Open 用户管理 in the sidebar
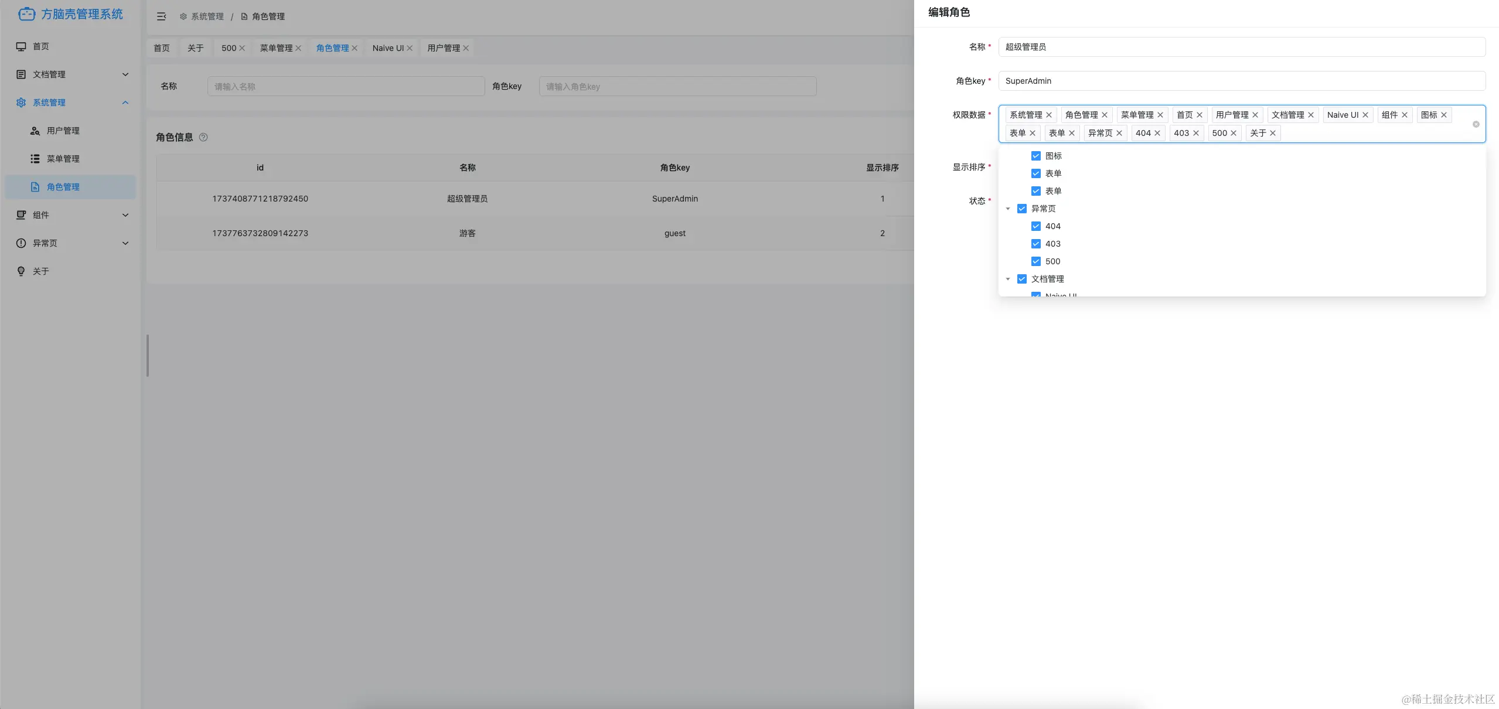1499x709 pixels. tap(63, 131)
